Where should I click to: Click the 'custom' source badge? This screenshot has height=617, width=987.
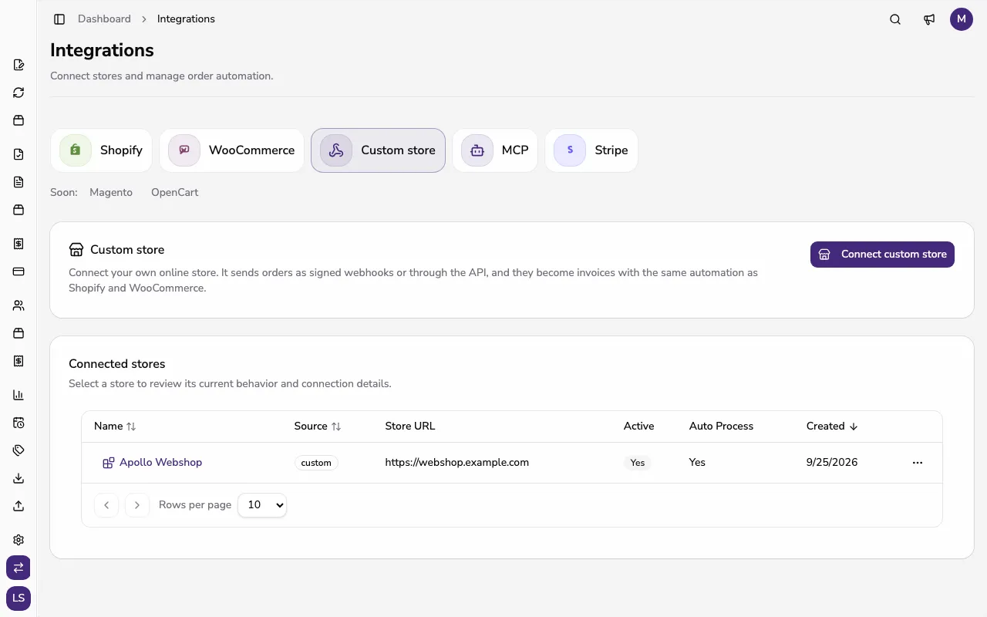pos(316,463)
